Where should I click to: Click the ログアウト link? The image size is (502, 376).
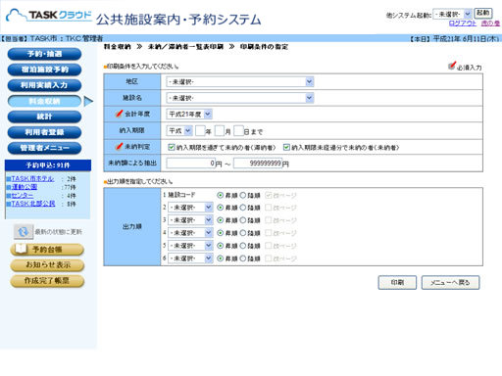[x=463, y=23]
